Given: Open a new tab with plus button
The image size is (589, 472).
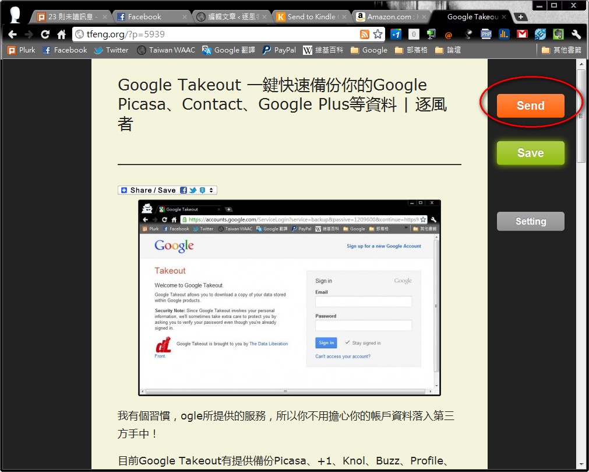Looking at the screenshot, I should 521,17.
